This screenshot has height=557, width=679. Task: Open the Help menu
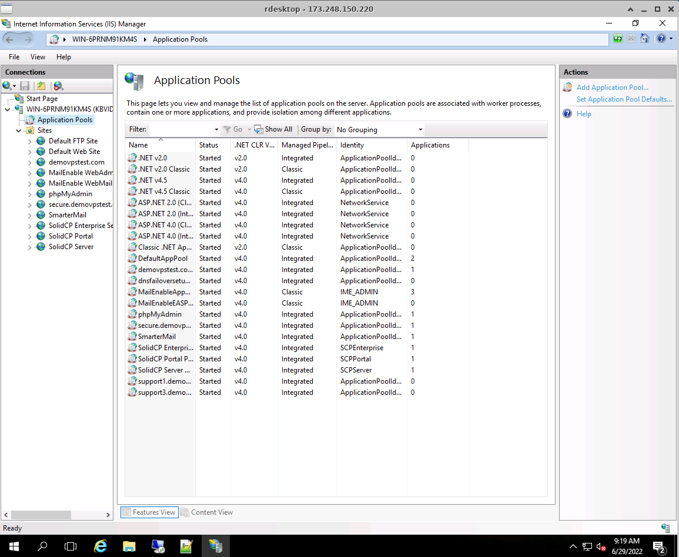[63, 56]
